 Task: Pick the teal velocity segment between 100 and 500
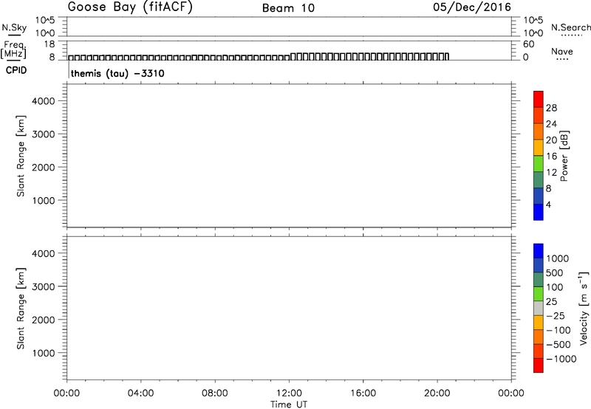coord(539,280)
